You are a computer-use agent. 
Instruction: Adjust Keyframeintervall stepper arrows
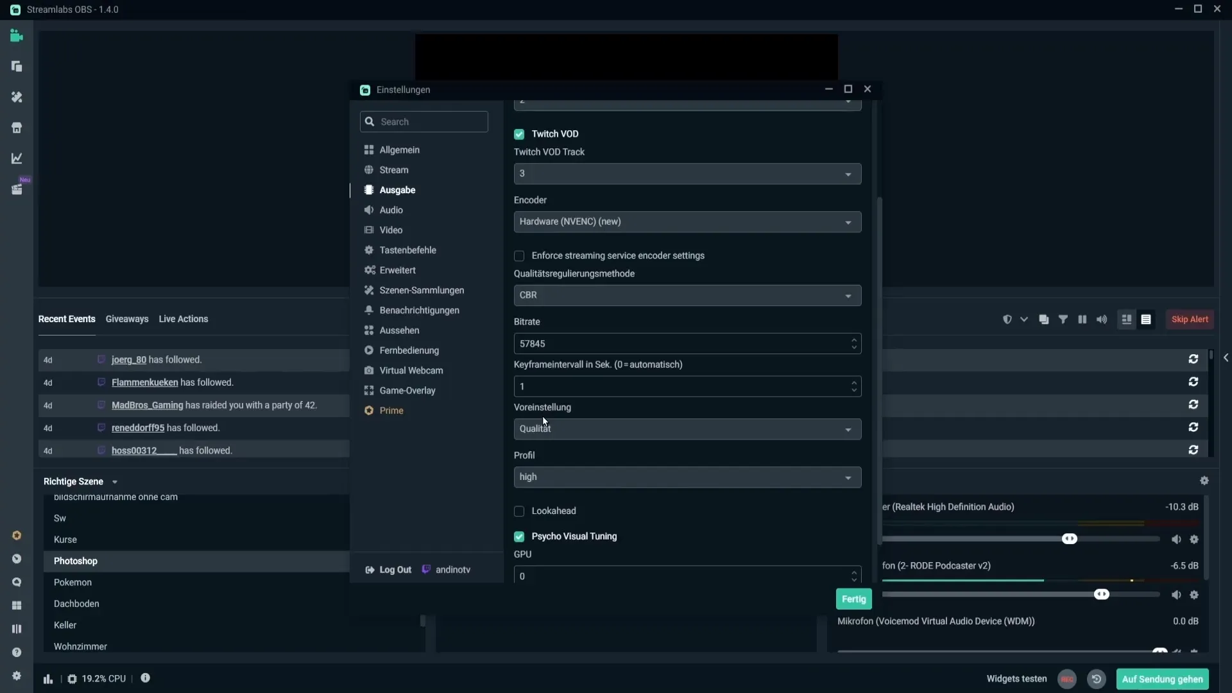[x=854, y=386]
